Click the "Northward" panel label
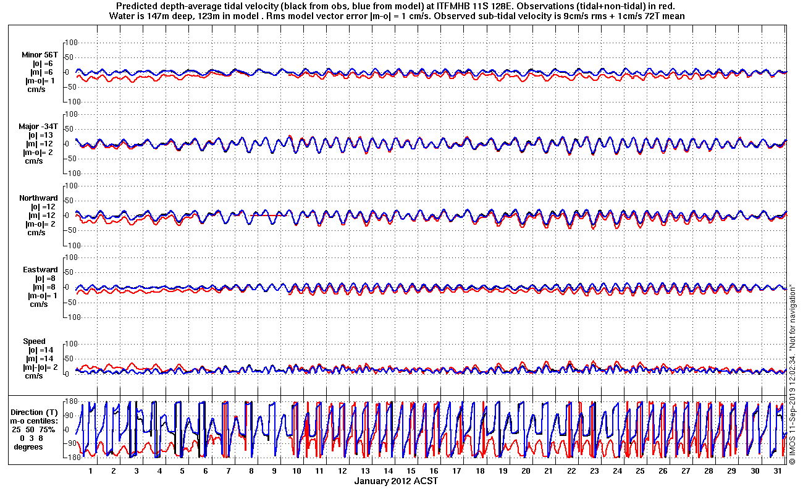The image size is (803, 494). [38, 198]
